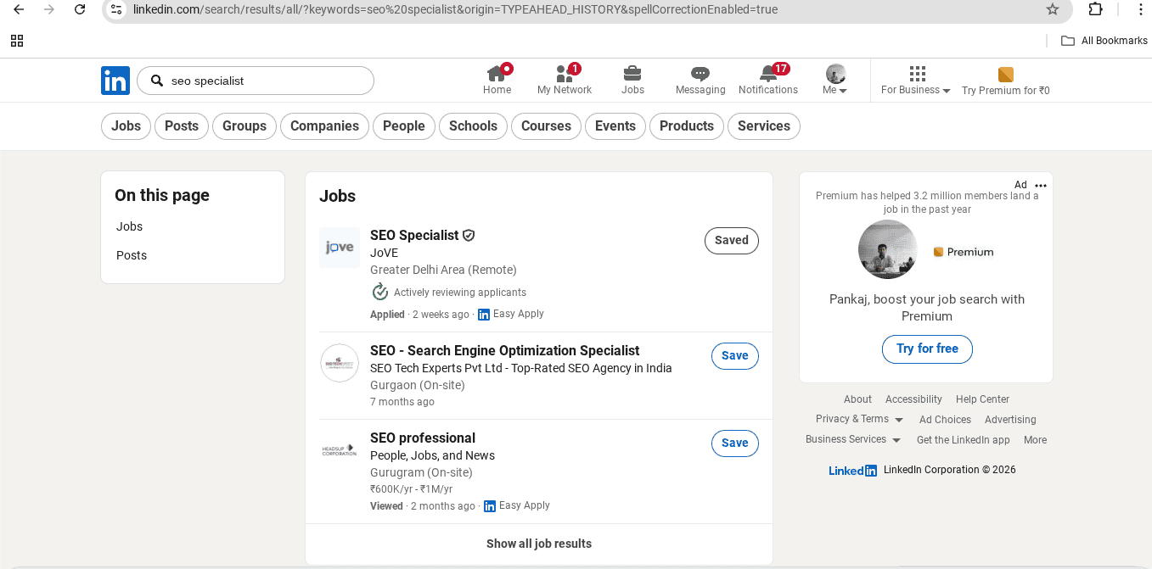Click the Try Premium for ₹0 icon
1152x569 pixels.
[x=1006, y=75]
